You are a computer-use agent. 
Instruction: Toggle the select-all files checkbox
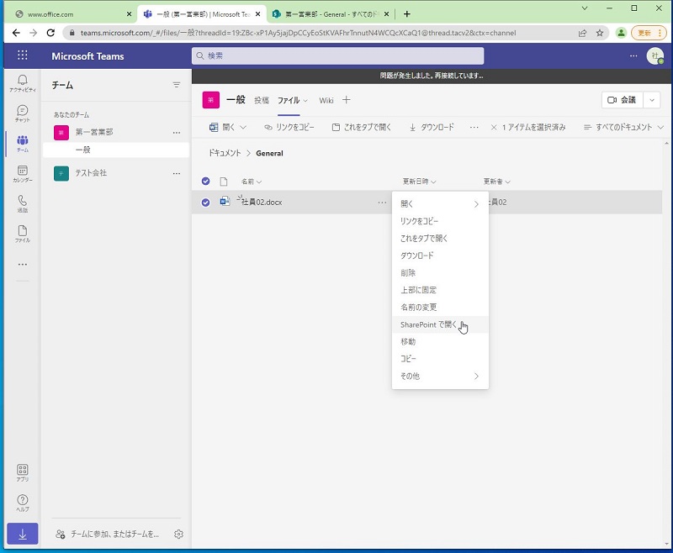tap(205, 181)
